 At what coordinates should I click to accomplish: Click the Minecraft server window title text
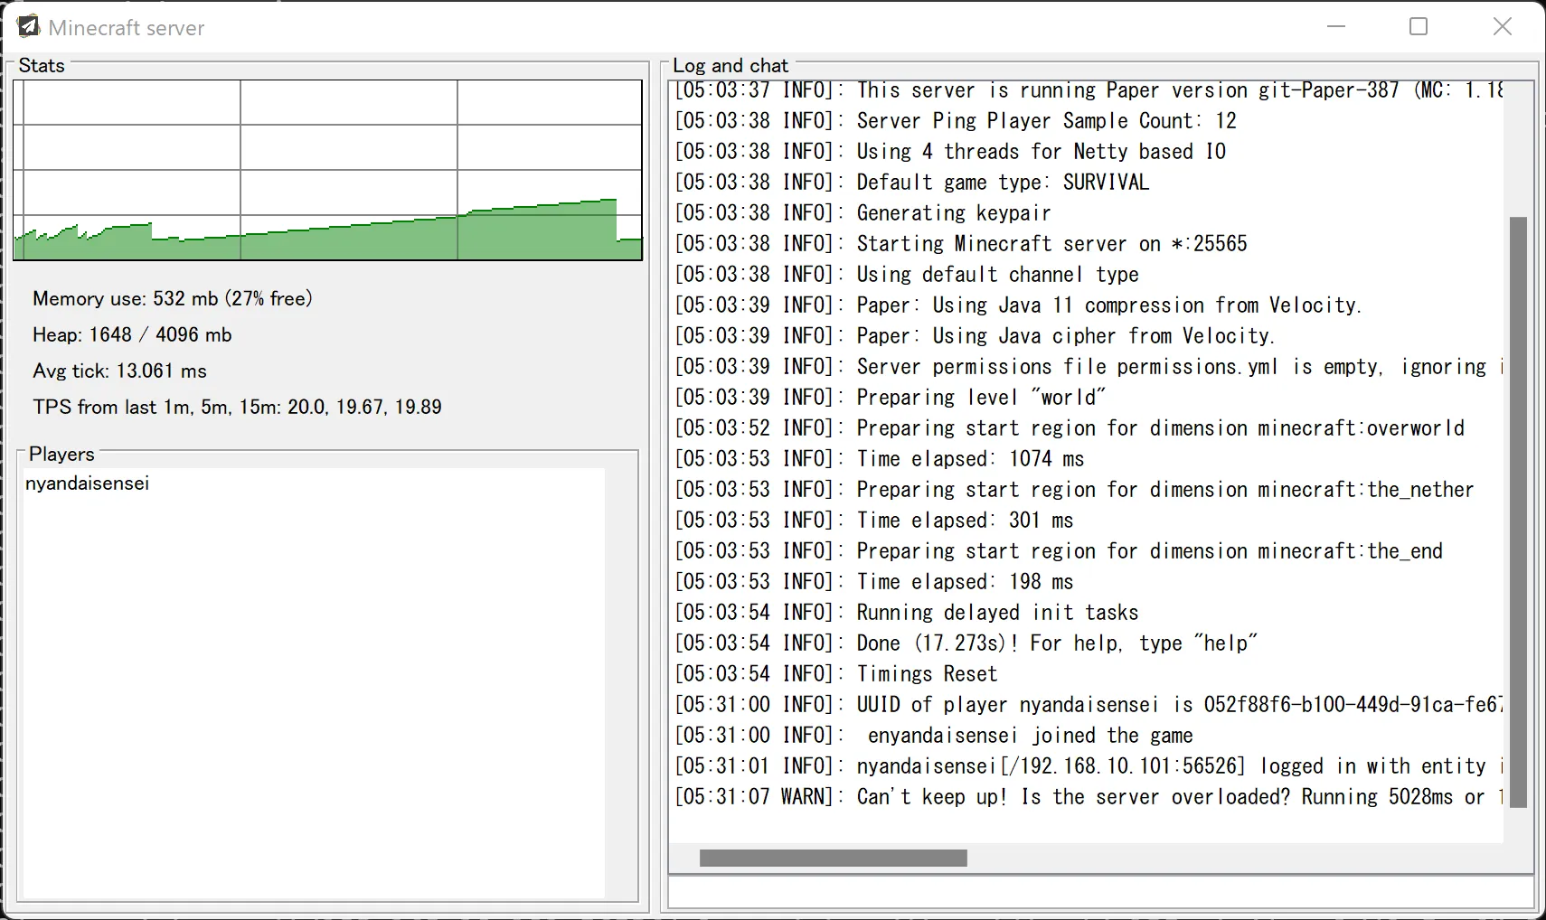(127, 28)
